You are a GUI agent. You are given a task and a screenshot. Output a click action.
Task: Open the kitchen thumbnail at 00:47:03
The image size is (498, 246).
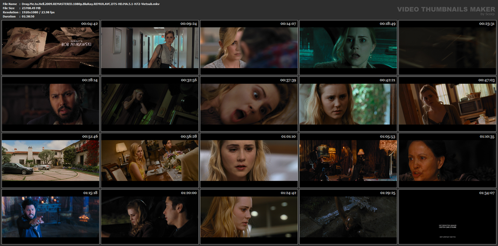click(x=447, y=104)
